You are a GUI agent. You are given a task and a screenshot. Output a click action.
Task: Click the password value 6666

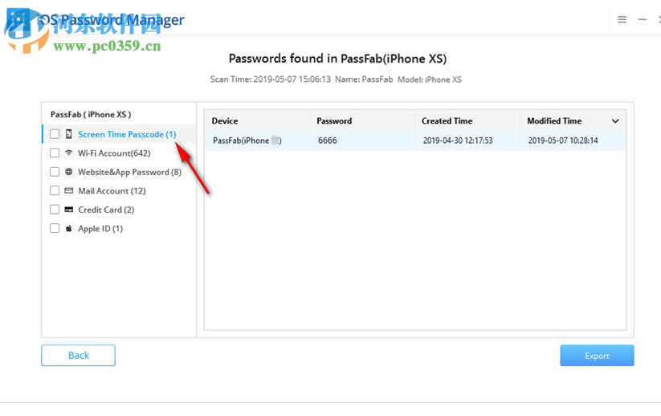pos(328,141)
